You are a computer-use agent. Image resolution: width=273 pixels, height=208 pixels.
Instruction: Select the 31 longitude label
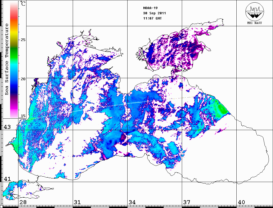[77, 202]
